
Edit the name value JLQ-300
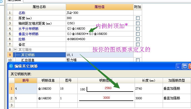[99, 13]
